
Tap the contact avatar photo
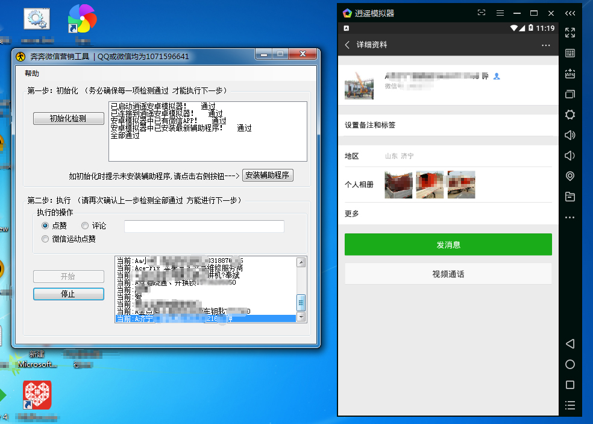coord(359,86)
